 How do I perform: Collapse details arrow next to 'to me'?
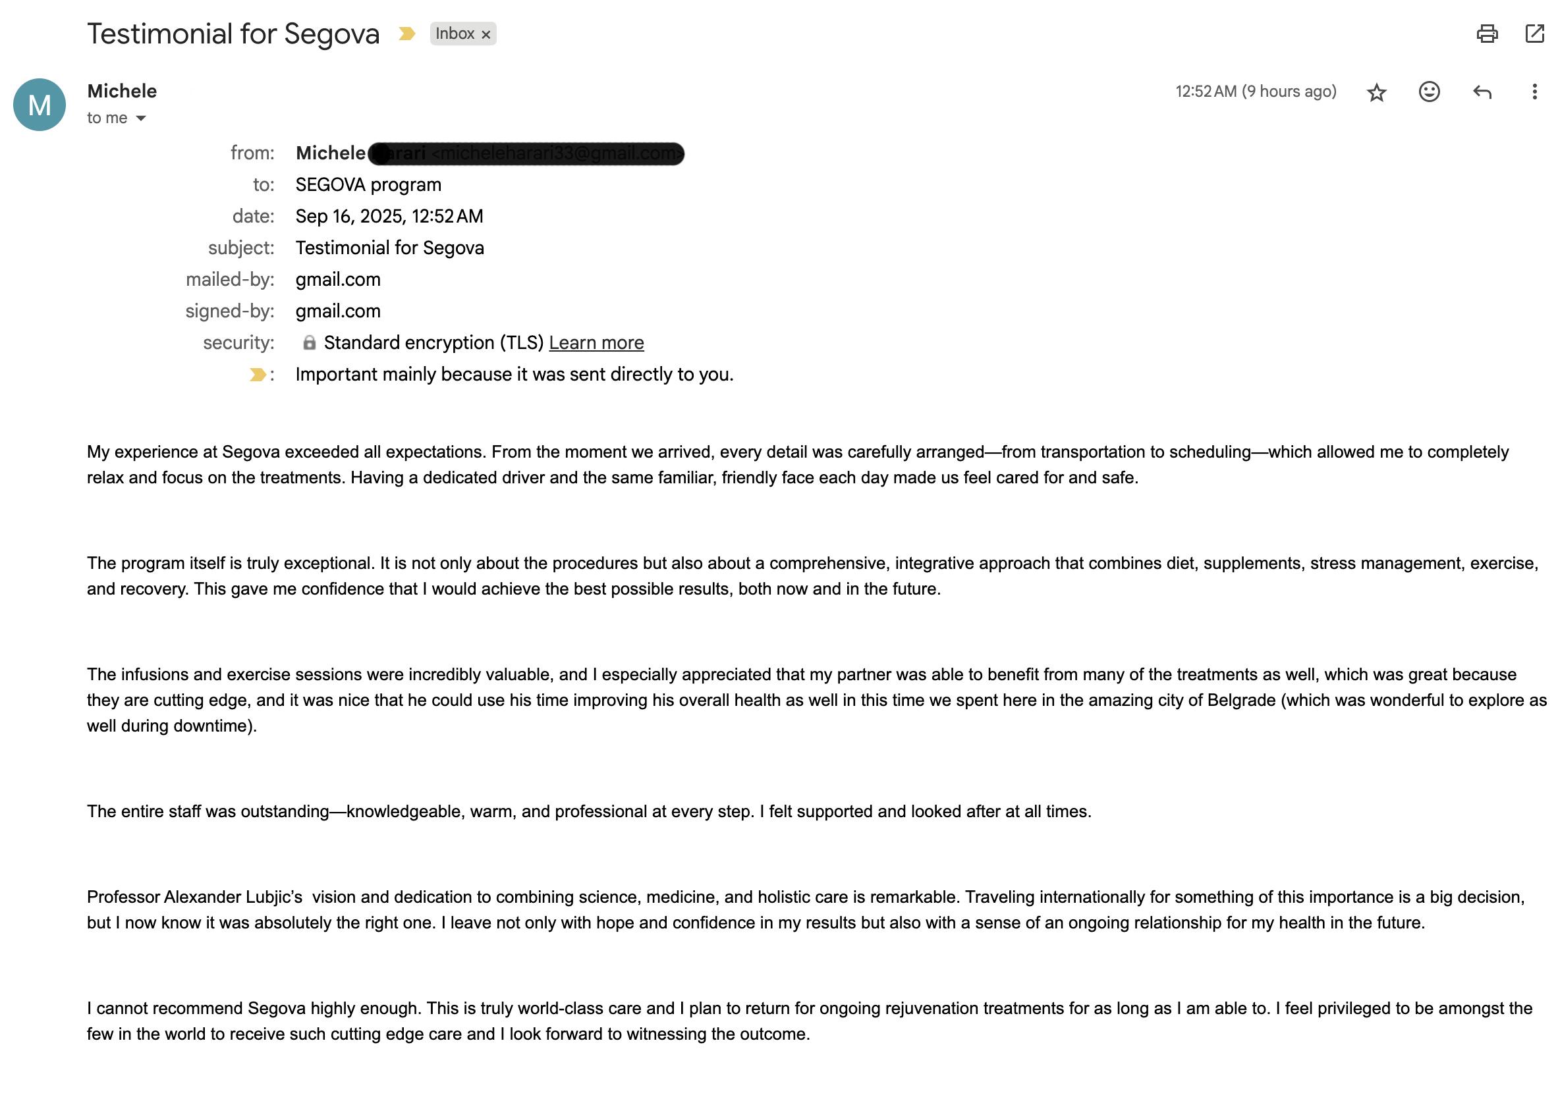point(141,118)
